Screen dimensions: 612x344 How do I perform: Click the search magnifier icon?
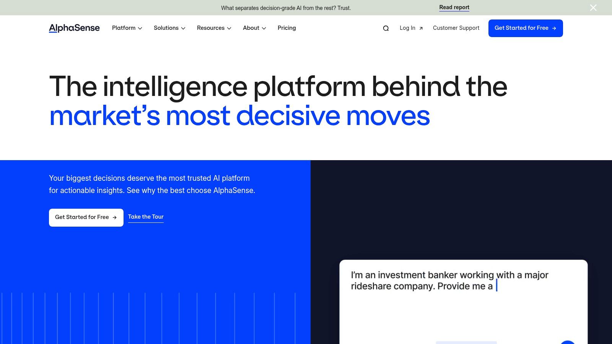(x=386, y=28)
